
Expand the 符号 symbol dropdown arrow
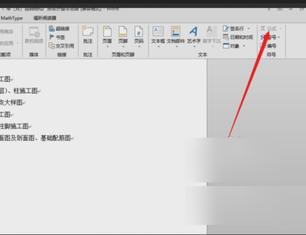pos(278,37)
